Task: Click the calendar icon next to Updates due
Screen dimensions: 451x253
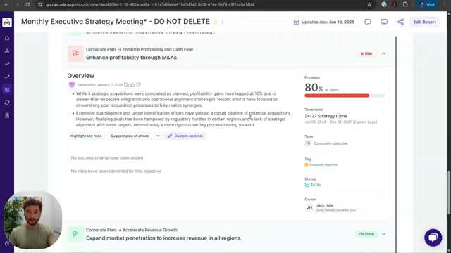Action: point(296,22)
